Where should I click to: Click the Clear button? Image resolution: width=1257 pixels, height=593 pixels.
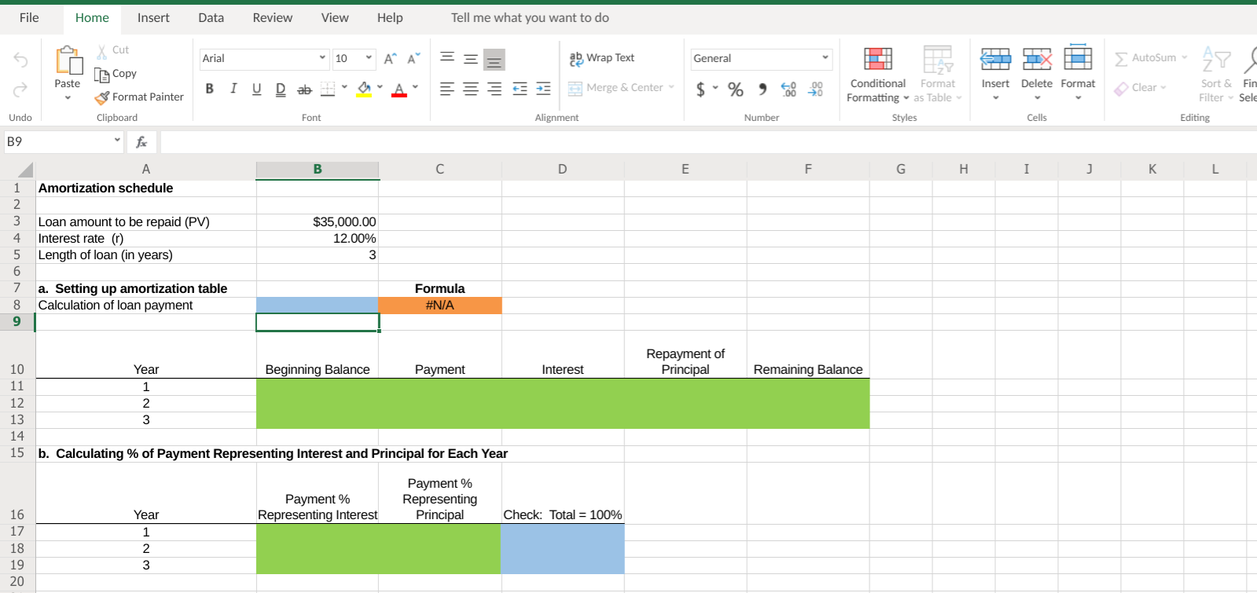(1141, 88)
